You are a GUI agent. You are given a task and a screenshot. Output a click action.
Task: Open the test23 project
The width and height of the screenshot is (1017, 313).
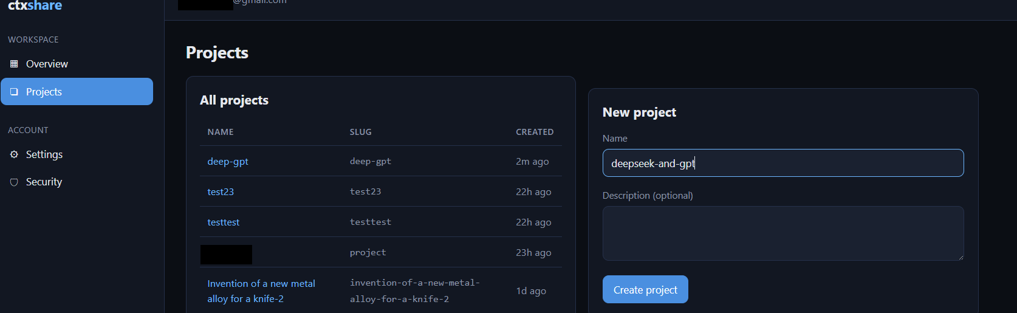[221, 191]
